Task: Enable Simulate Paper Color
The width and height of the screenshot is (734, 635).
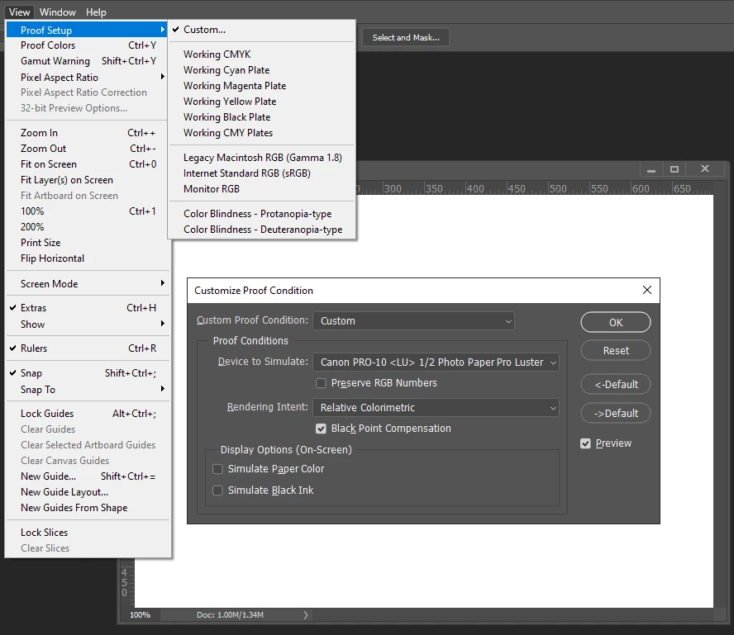Action: [x=217, y=469]
